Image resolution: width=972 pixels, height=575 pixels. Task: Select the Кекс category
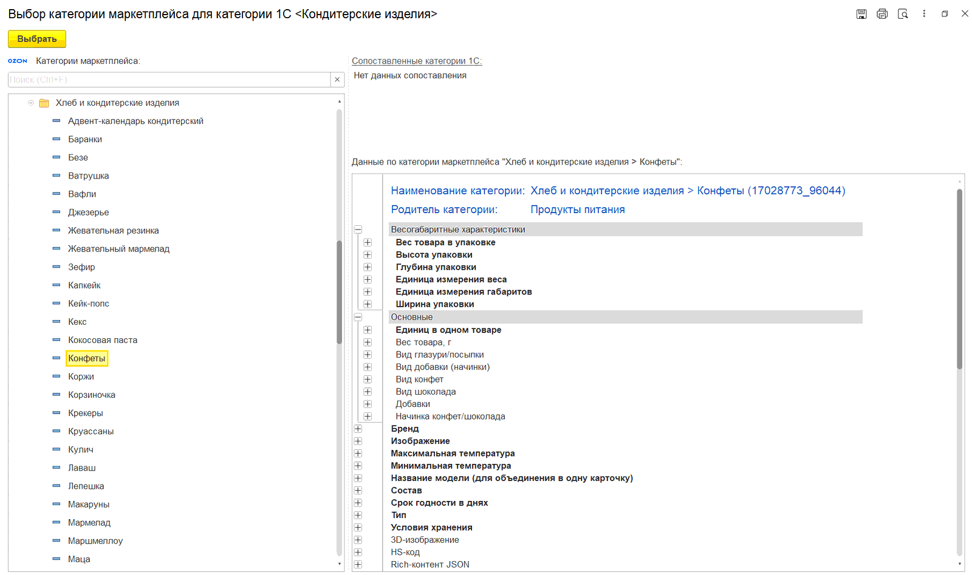(77, 321)
